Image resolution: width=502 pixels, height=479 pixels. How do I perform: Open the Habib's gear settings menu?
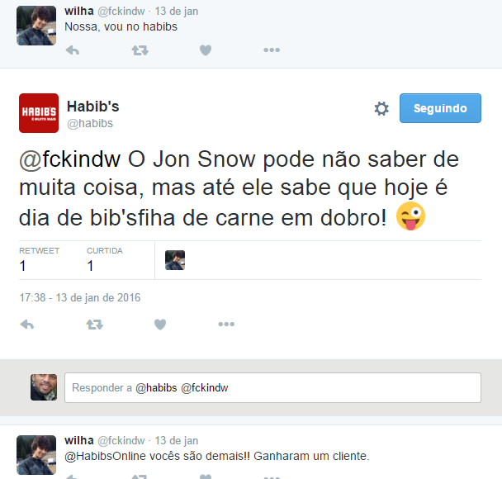tap(381, 108)
